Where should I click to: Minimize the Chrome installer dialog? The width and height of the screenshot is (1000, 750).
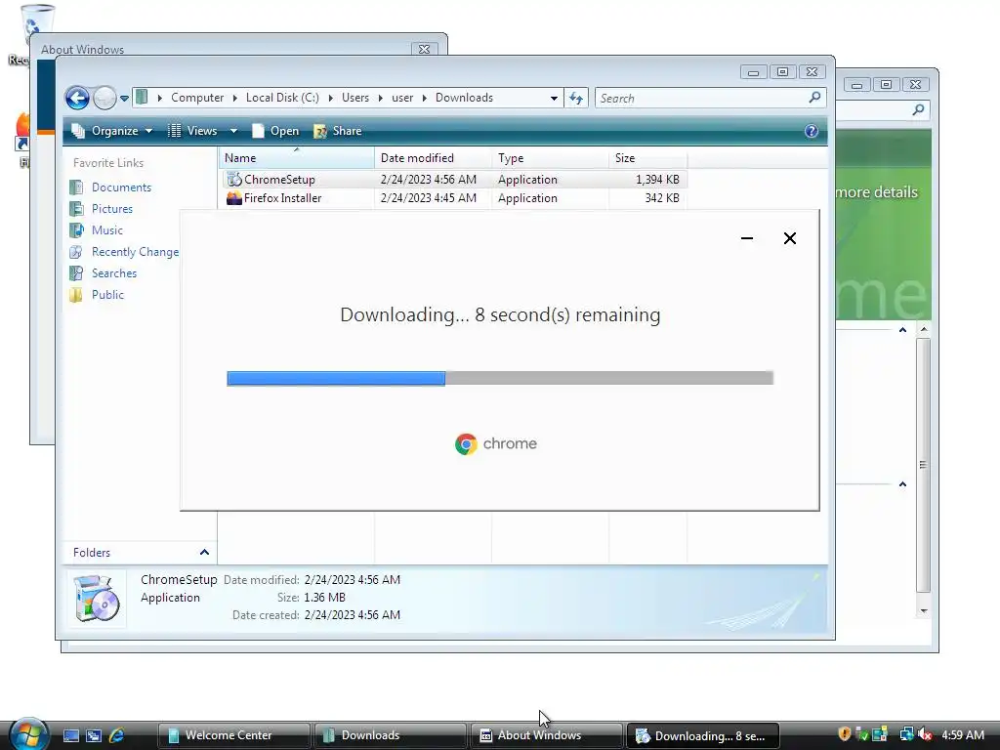747,238
